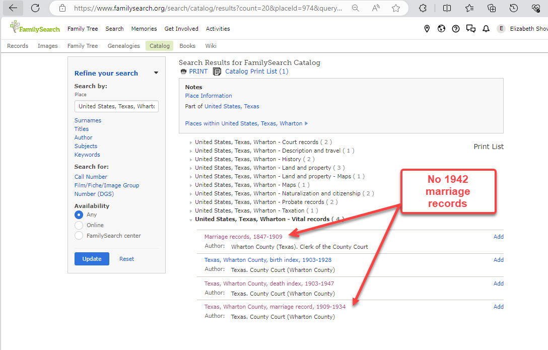Expand the Wharton Description and travel category
Viewport: 548px width, 350px height.
click(x=191, y=151)
